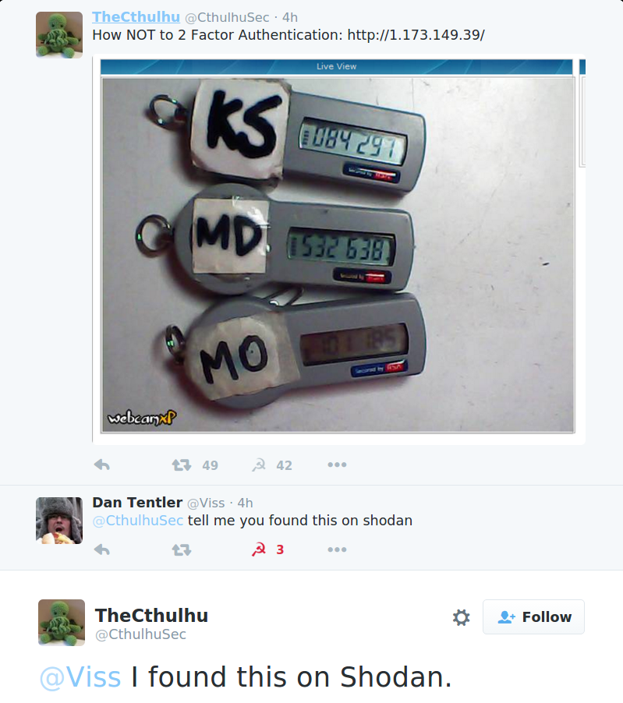Click the 4h timestamp on the top tweet
The width and height of the screenshot is (623, 703).
click(290, 17)
